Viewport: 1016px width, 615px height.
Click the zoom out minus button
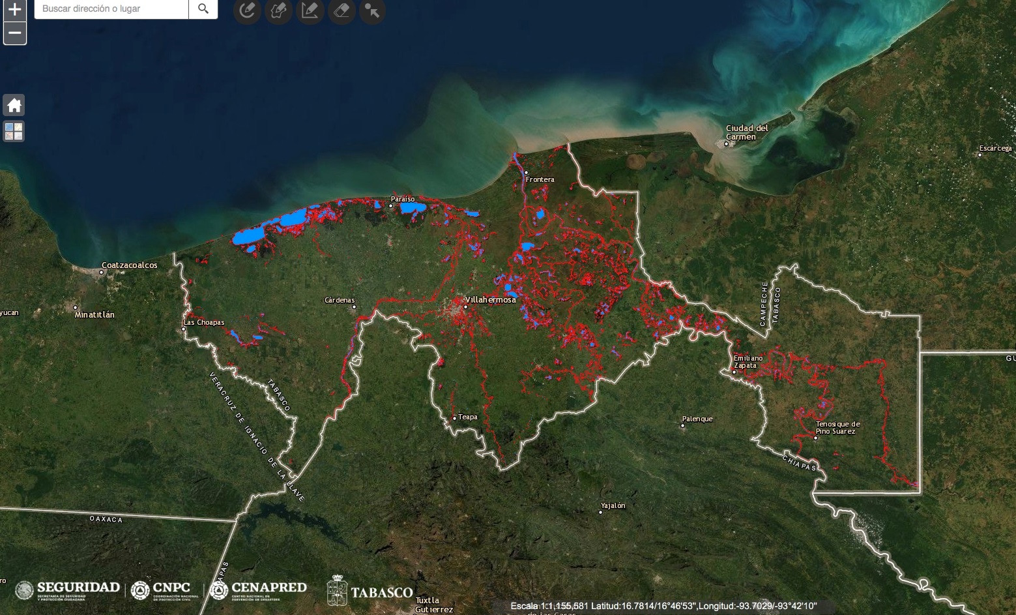(x=14, y=33)
